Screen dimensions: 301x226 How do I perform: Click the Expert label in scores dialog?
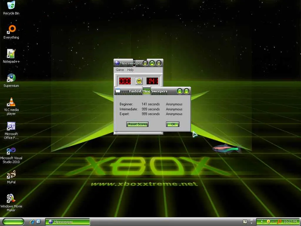pos(124,114)
